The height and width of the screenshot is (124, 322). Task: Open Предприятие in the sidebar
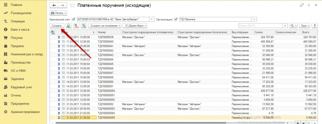pos(20,104)
